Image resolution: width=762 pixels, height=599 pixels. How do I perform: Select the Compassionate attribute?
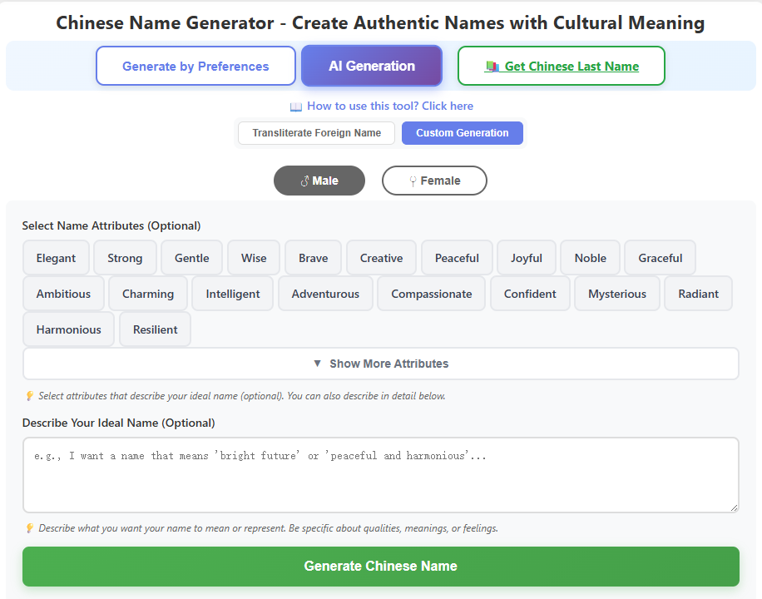tap(431, 293)
